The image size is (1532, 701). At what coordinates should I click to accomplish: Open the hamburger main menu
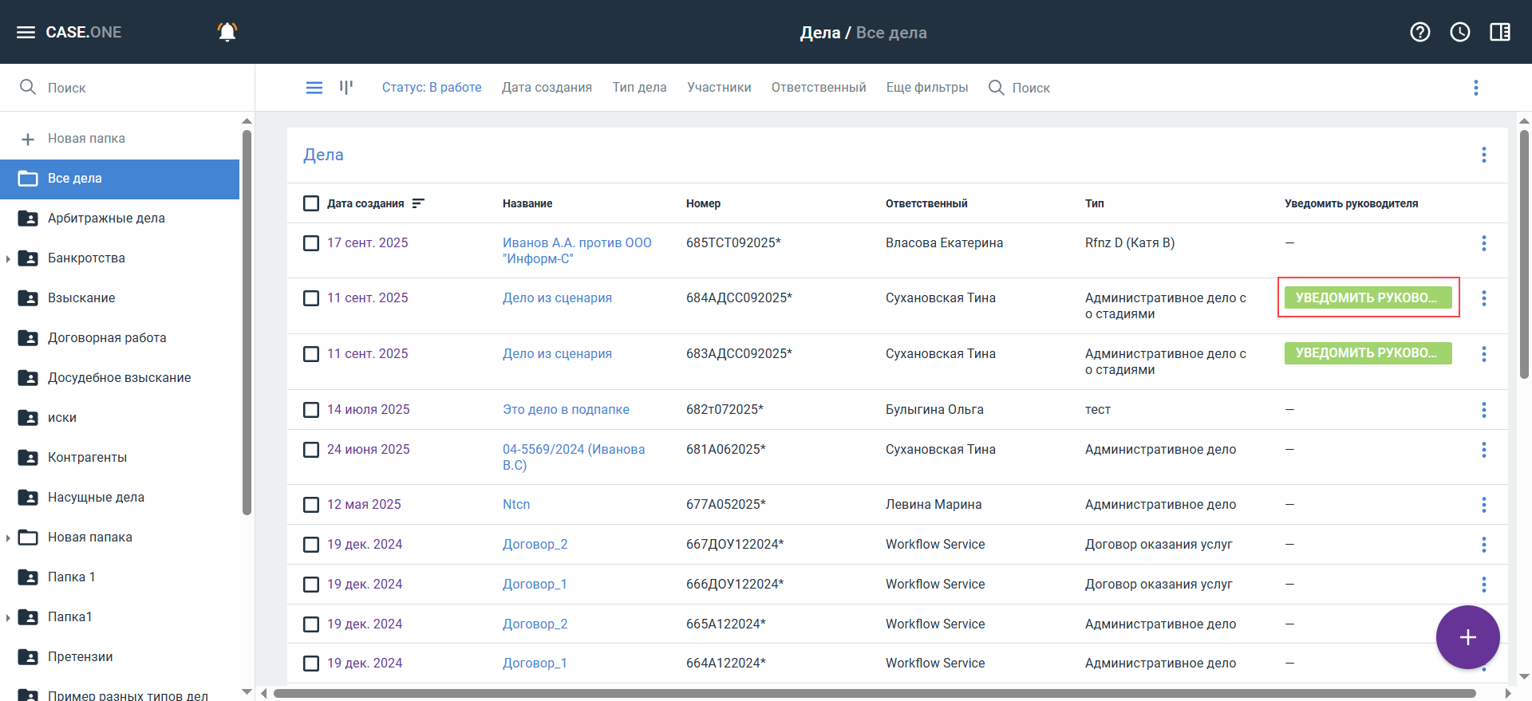[x=26, y=32]
